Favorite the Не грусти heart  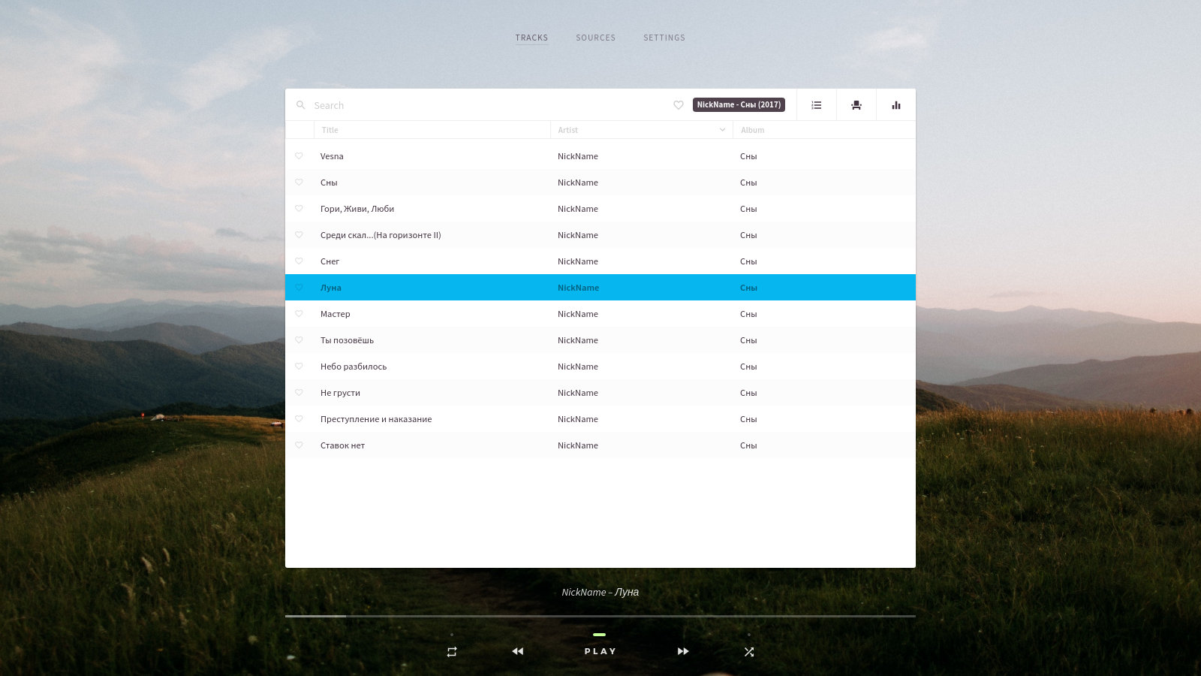tap(299, 393)
